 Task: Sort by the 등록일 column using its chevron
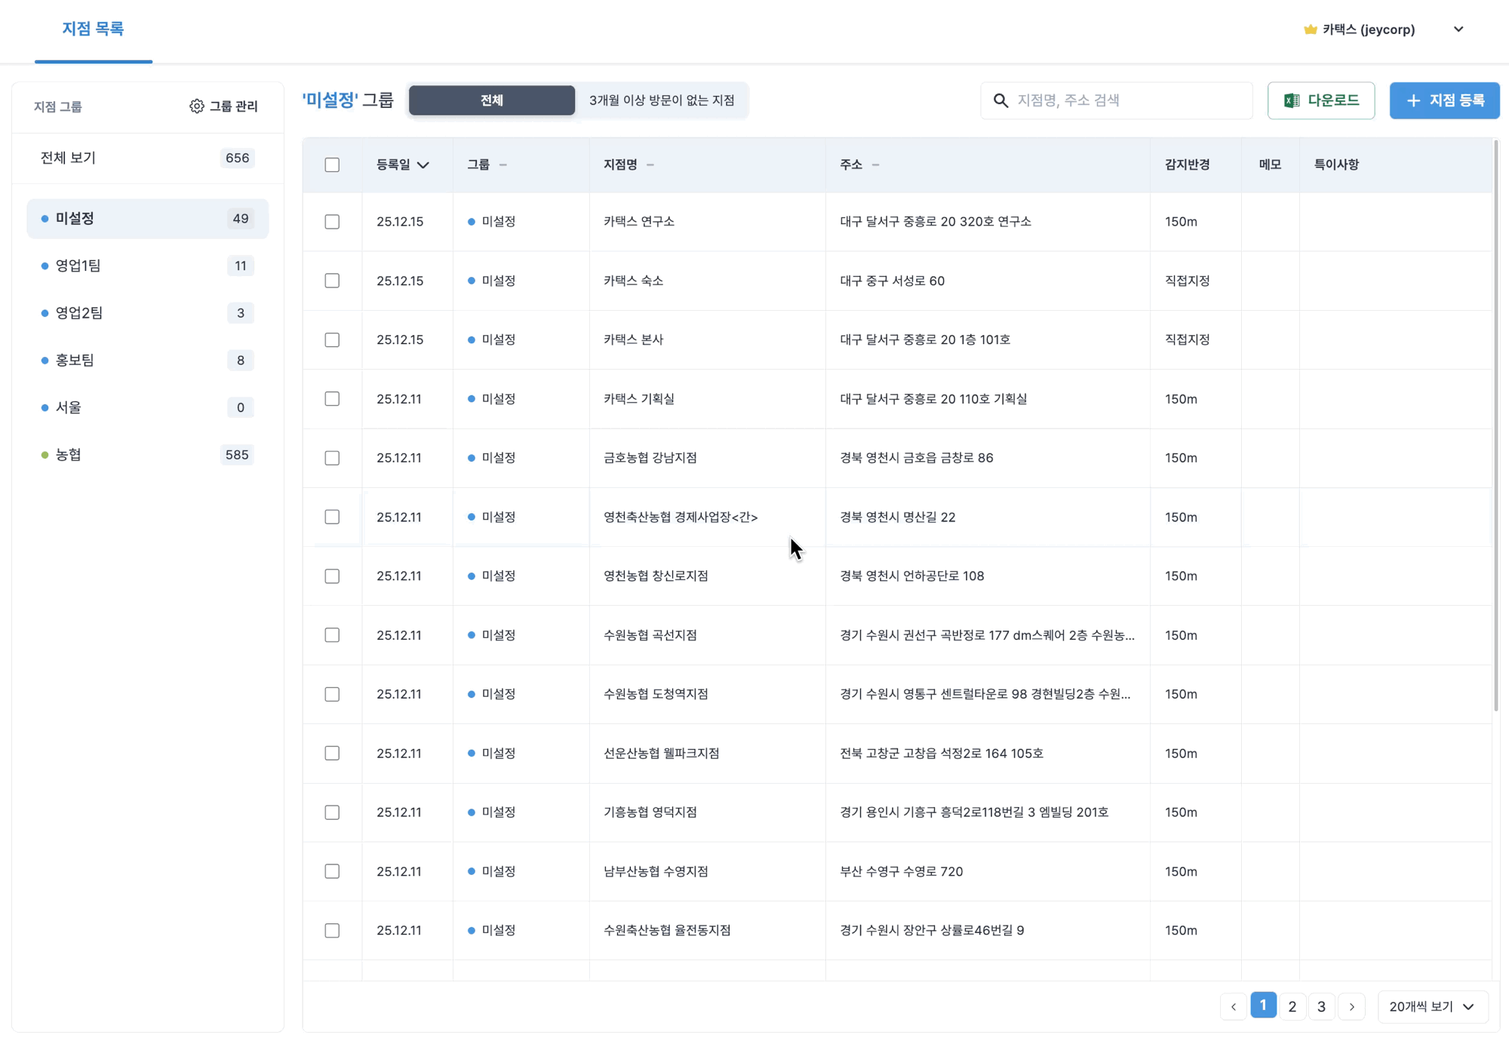tap(423, 164)
